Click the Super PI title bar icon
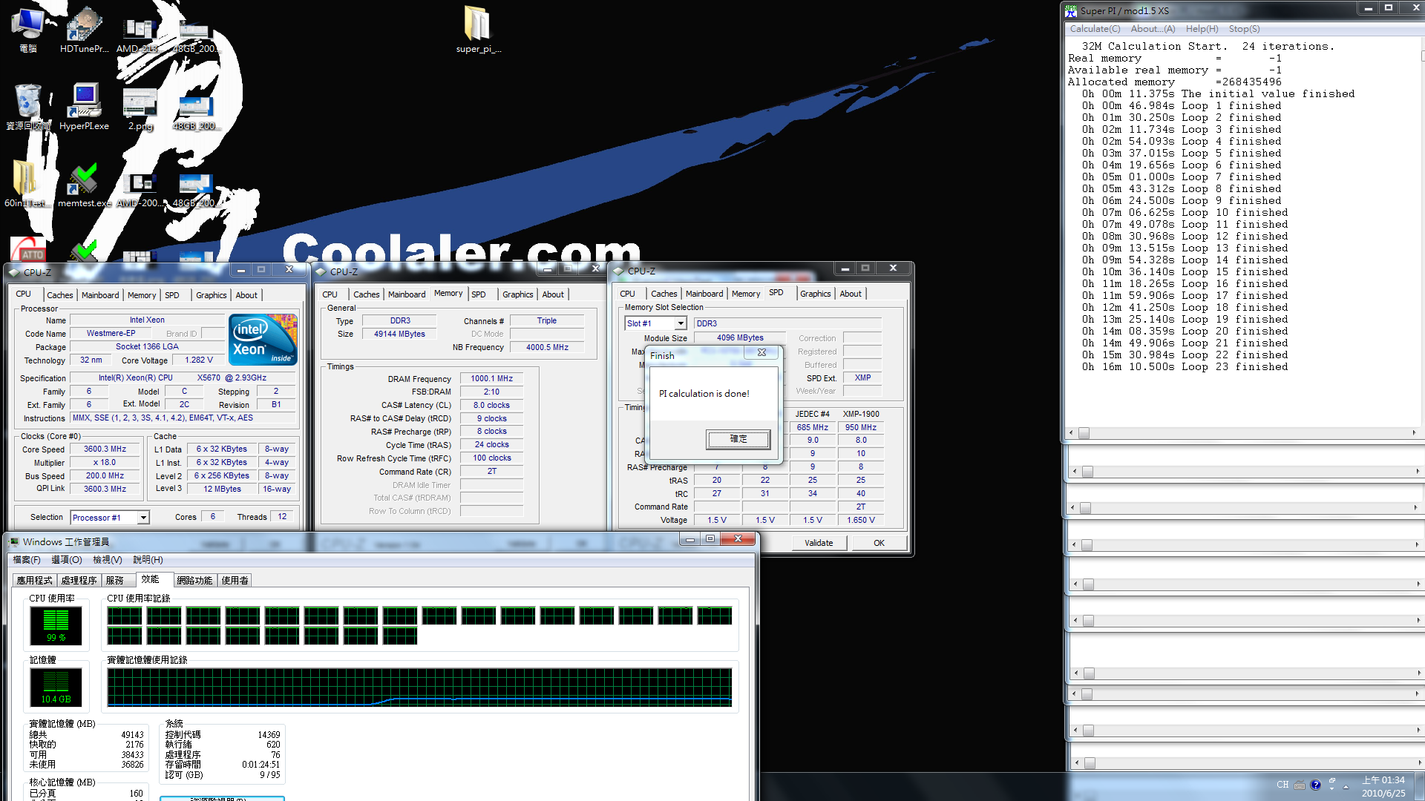 click(1071, 10)
